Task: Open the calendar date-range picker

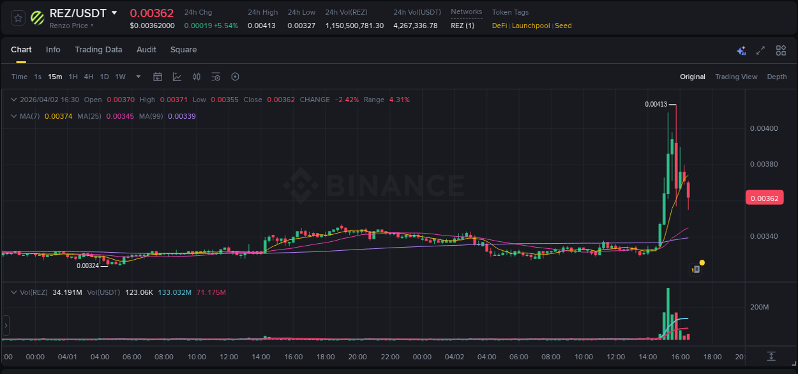Action: pos(158,77)
